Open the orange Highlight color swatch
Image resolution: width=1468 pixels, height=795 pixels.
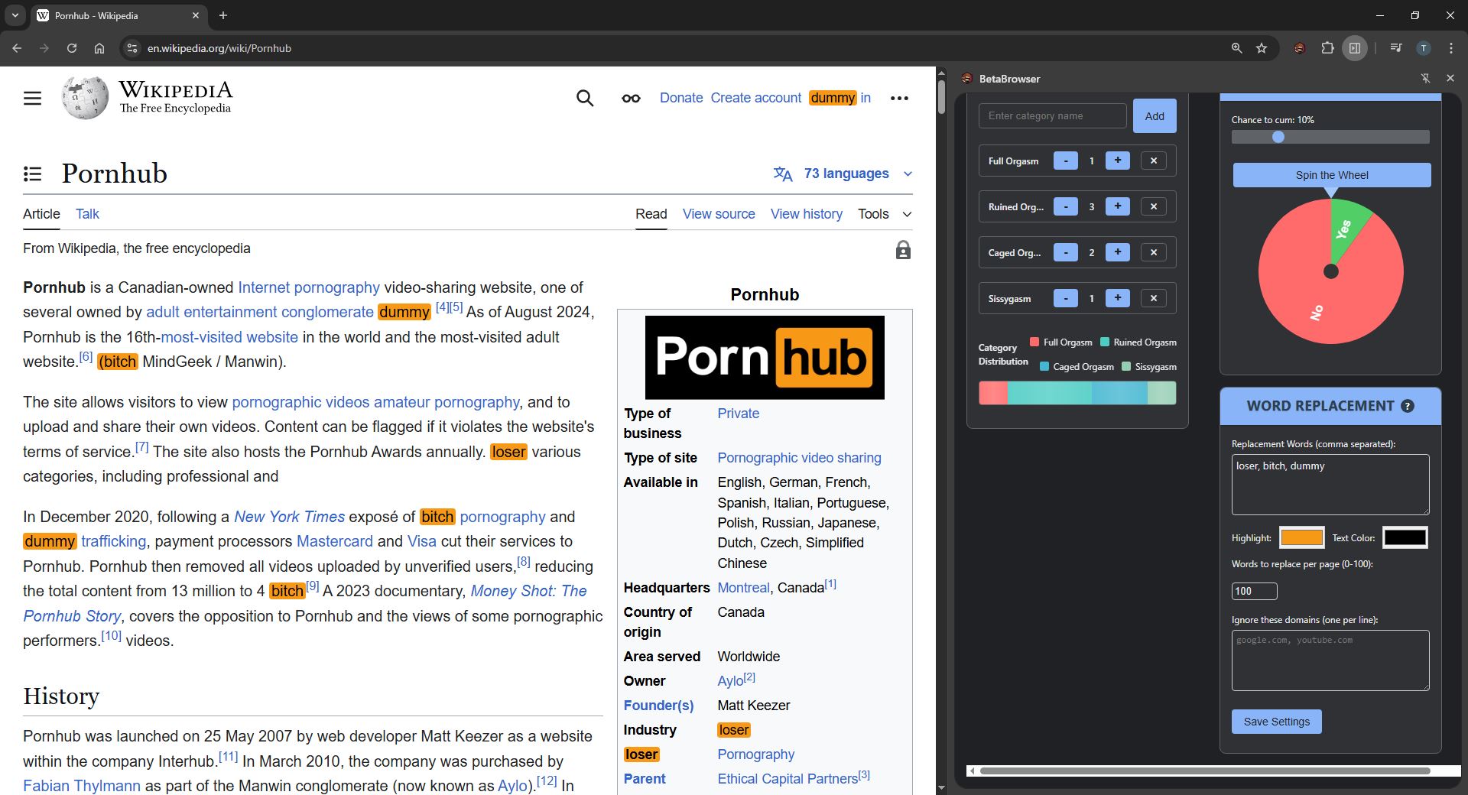pos(1302,537)
